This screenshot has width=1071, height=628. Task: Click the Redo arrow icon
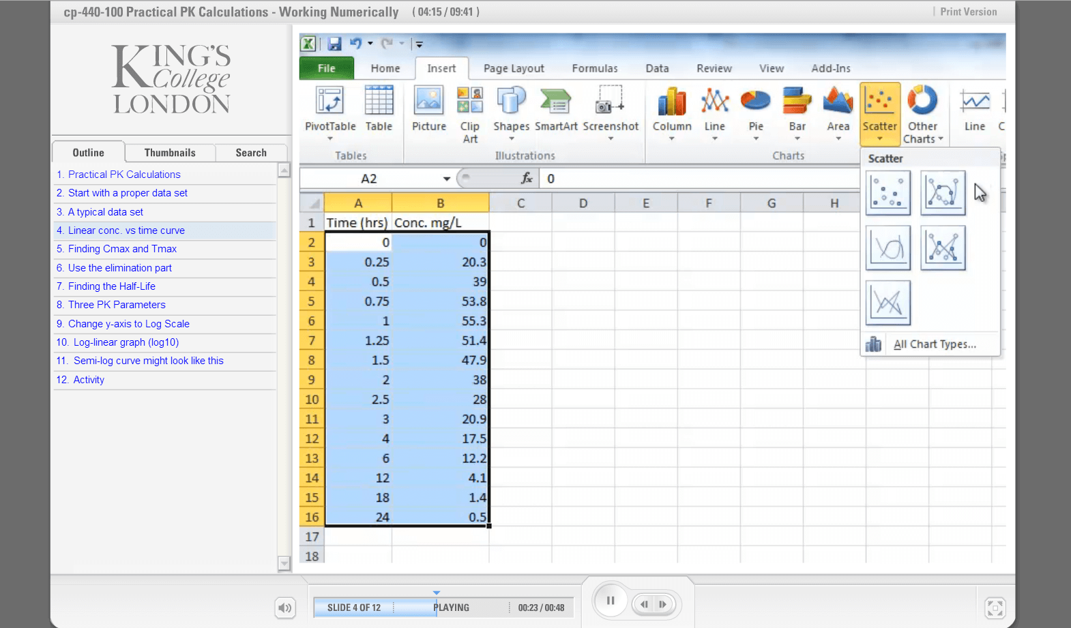coord(387,44)
